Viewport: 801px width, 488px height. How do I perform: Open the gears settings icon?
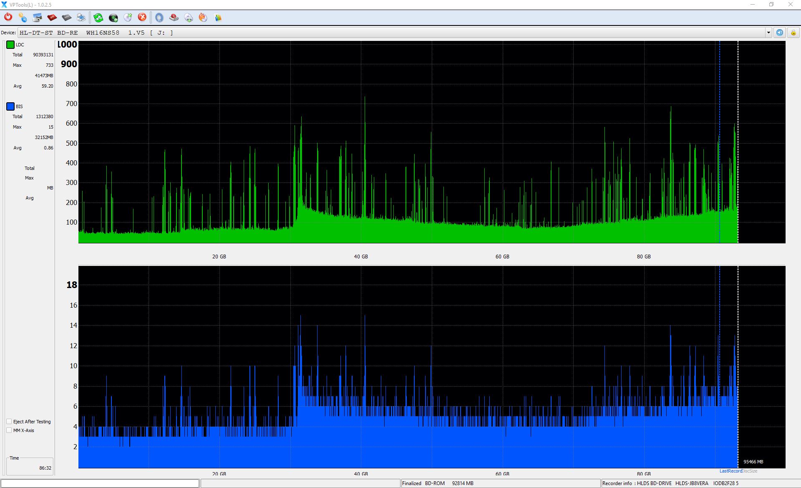point(23,17)
